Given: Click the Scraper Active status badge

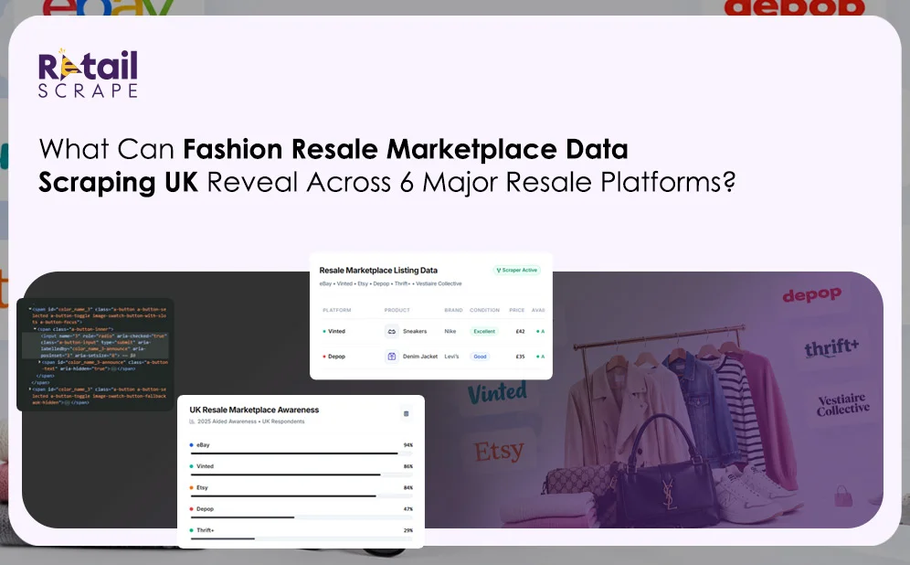Looking at the screenshot, I should point(517,270).
